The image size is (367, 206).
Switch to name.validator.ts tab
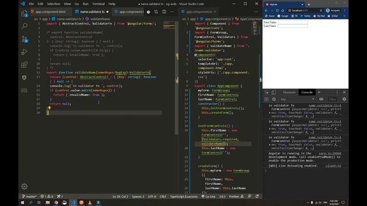[x=92, y=11]
